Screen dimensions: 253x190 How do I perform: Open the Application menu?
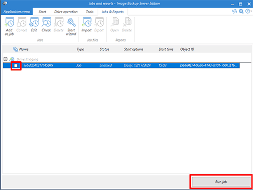click(x=17, y=12)
